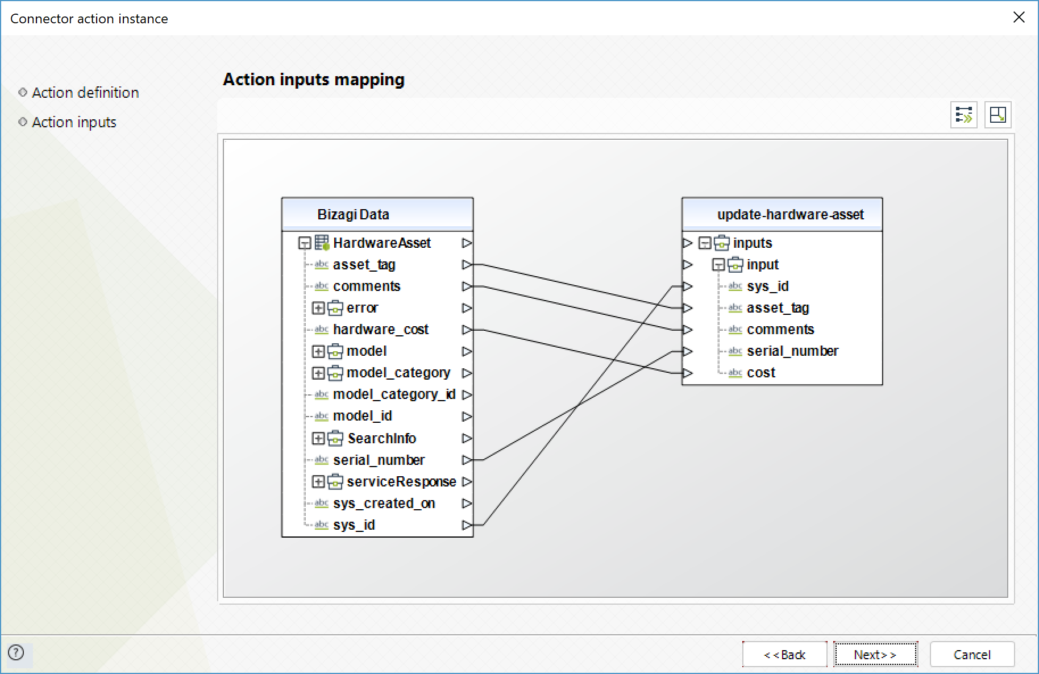Collapse the input node in update-hardware-asset

[x=718, y=265]
